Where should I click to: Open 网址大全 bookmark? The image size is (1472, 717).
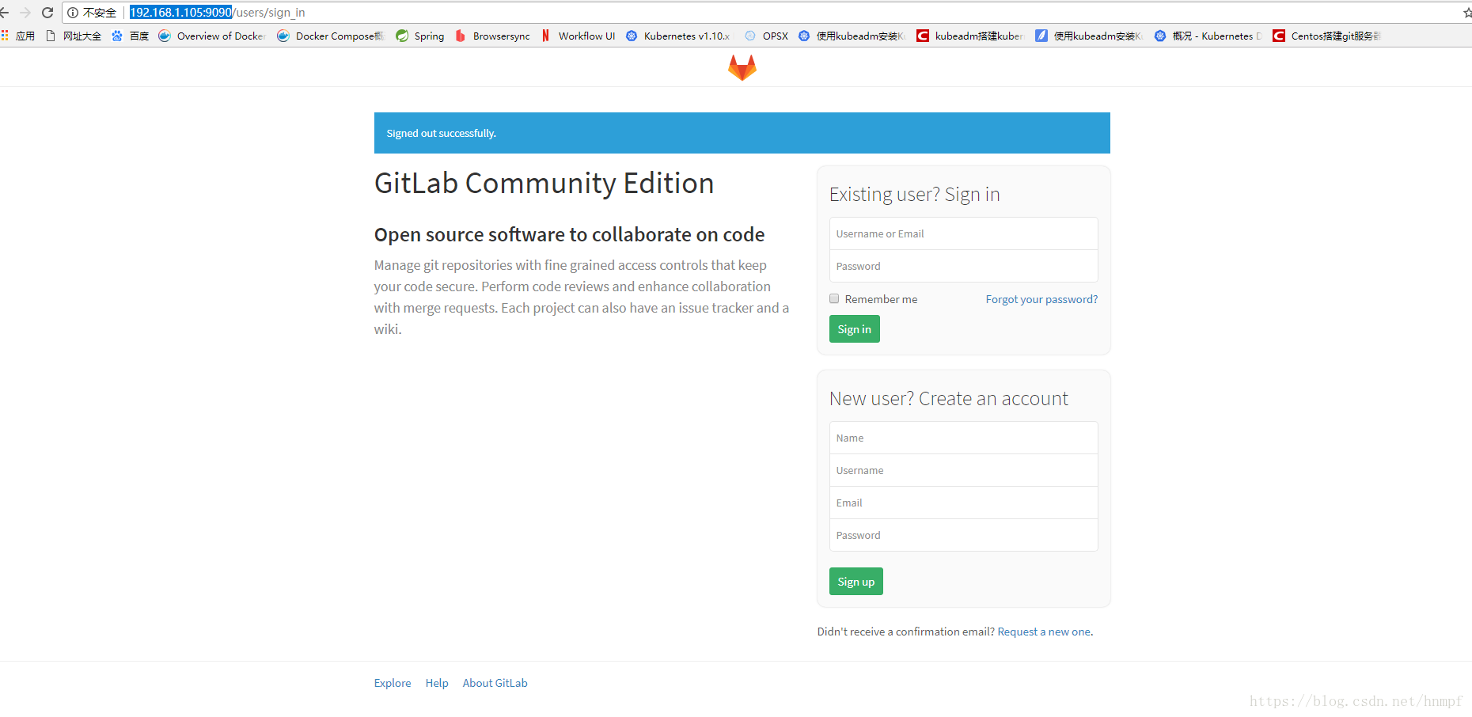pos(74,36)
